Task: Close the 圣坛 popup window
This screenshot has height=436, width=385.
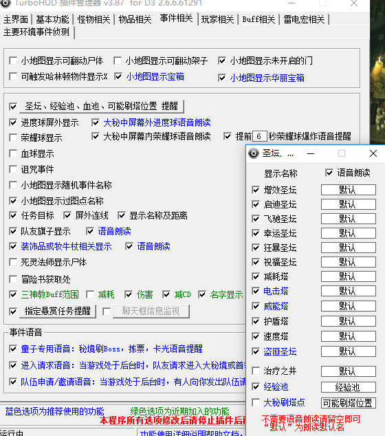Action: pos(373,153)
